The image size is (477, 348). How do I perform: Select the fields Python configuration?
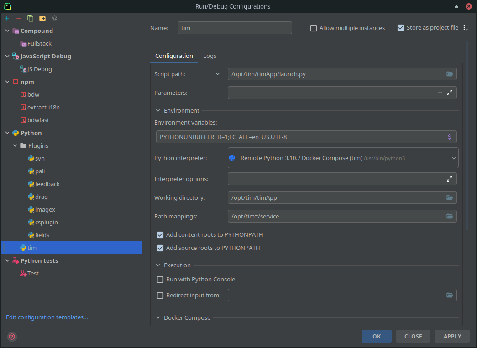pos(72,235)
